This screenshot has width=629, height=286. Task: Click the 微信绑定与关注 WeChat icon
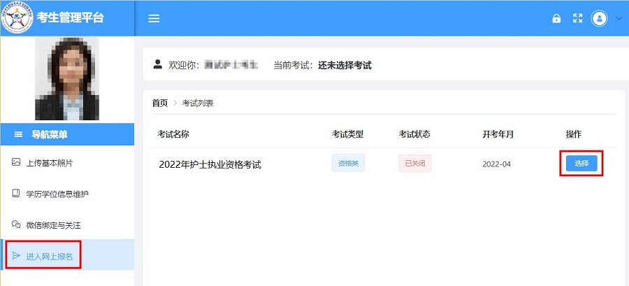(16, 224)
